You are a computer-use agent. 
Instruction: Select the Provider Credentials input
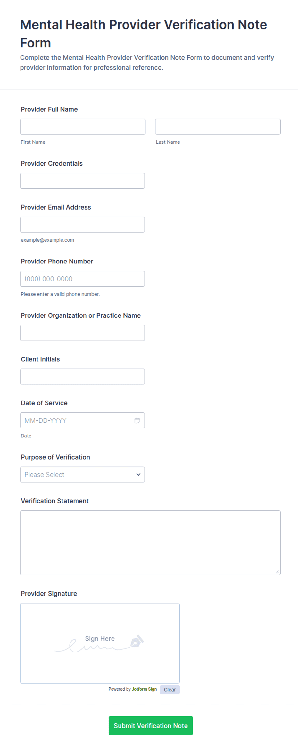coord(82,181)
